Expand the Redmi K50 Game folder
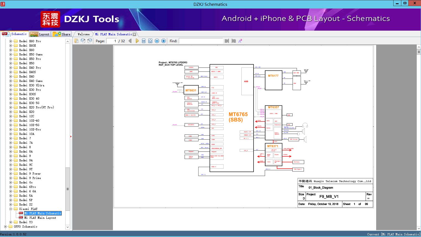The height and width of the screenshot is (237, 421). tap(11, 54)
